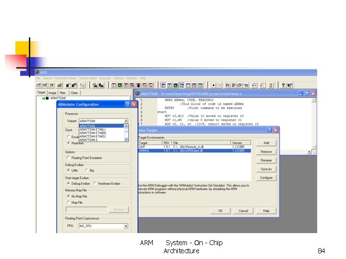Click the Run To Cursor icon
The width and height of the screenshot is (346, 259).
tap(246, 85)
